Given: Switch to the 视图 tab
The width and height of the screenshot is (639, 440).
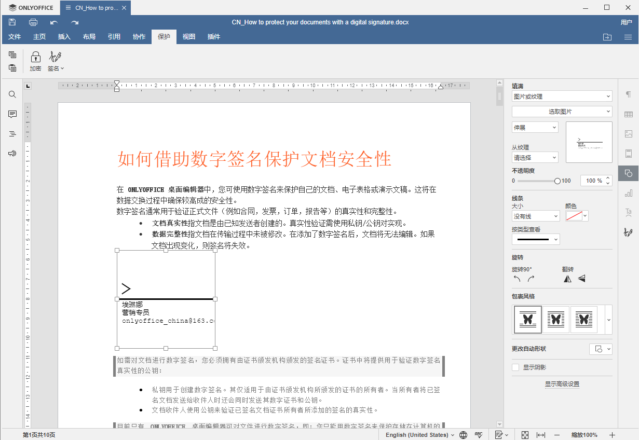Looking at the screenshot, I should coord(189,37).
